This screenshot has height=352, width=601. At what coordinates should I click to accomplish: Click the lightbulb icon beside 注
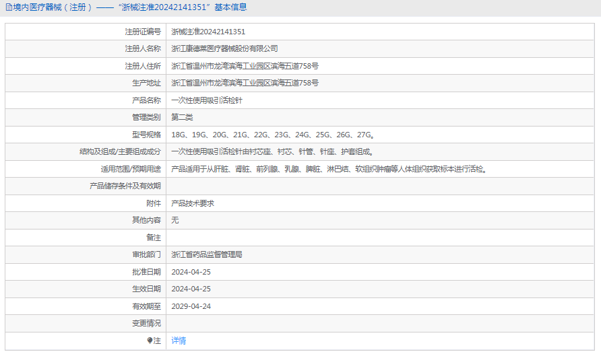click(150, 340)
